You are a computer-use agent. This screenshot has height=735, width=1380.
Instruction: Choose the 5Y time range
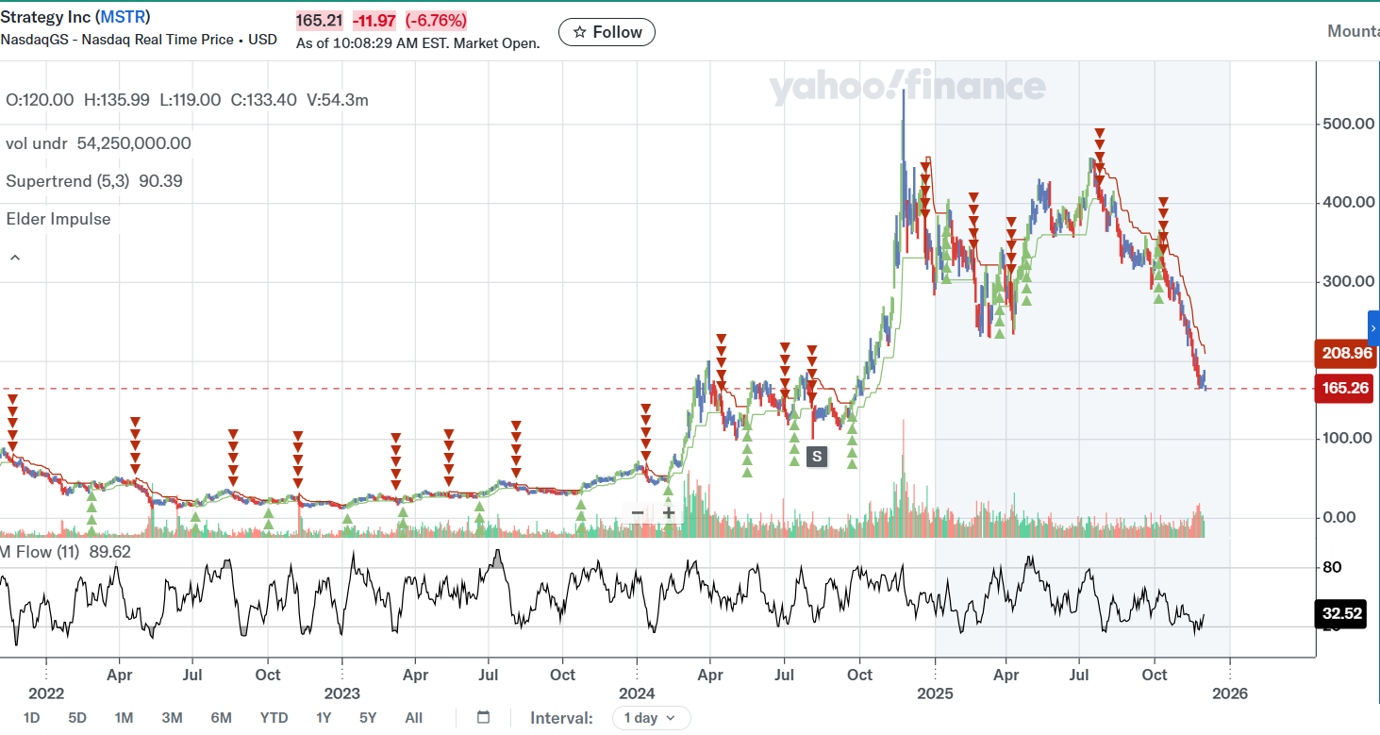368,718
